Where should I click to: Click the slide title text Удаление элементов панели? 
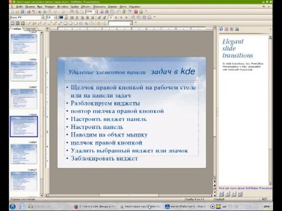[107, 72]
